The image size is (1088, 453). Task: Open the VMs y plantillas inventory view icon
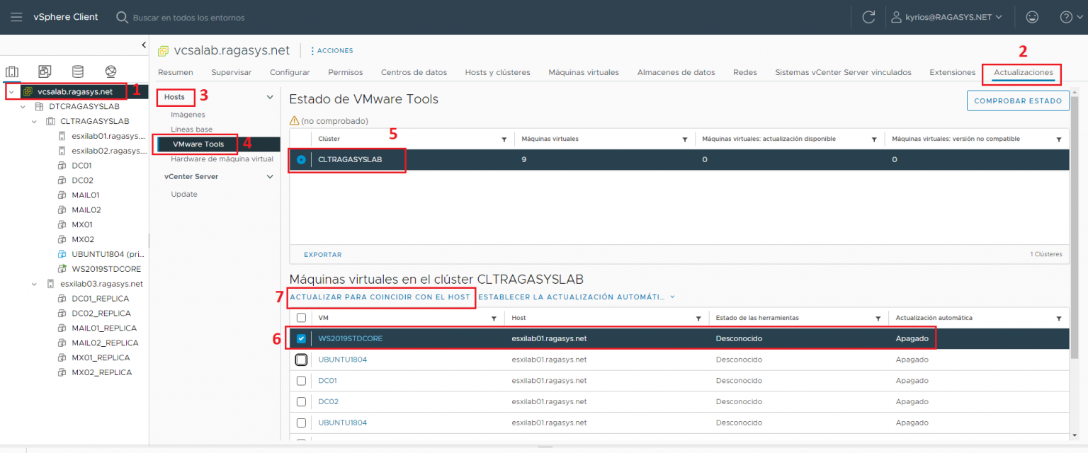(44, 71)
